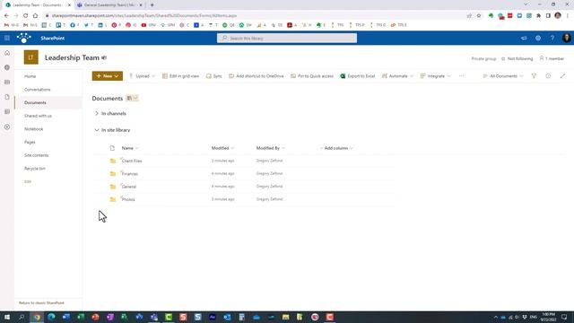Open the Automate dropdown

tap(397, 76)
